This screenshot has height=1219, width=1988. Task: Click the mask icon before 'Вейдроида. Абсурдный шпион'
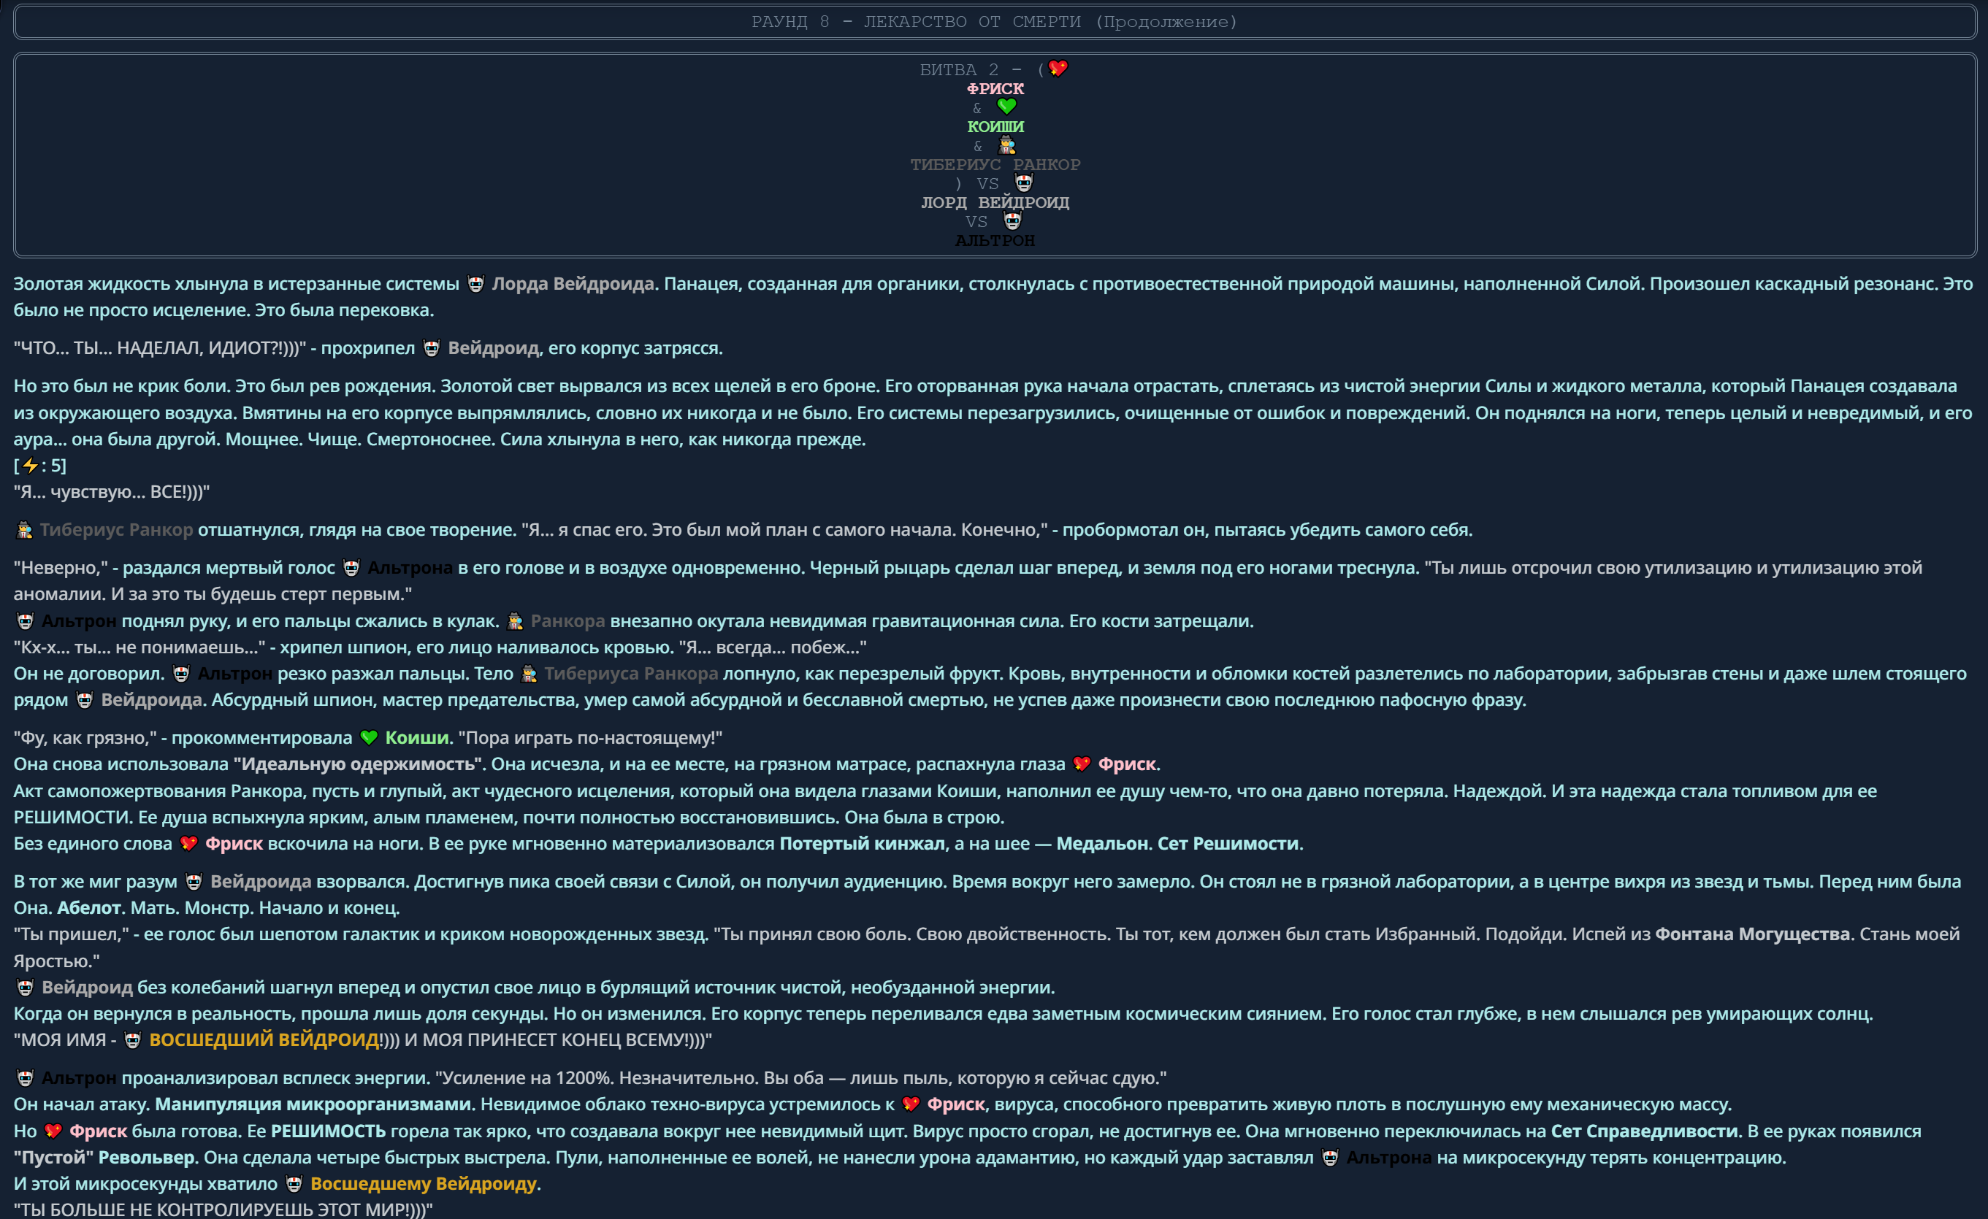[85, 700]
